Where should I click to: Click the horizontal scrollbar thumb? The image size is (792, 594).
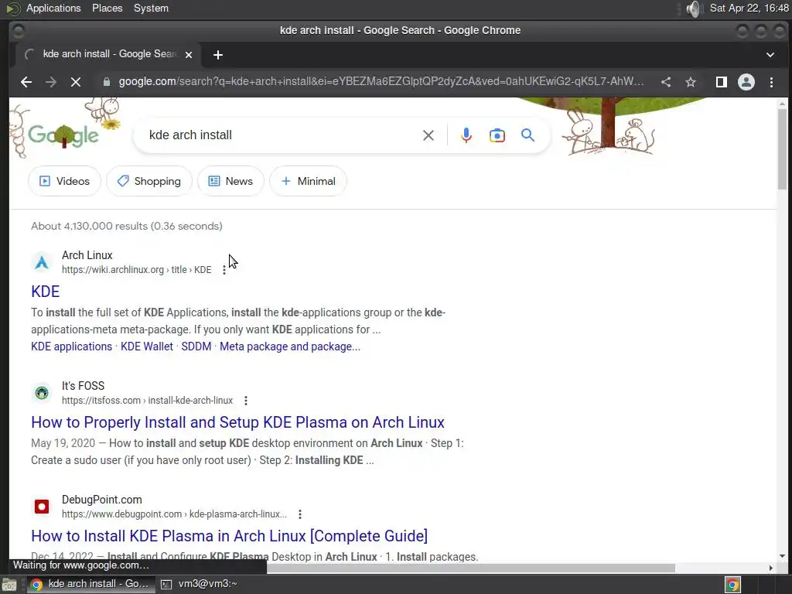pos(471,568)
